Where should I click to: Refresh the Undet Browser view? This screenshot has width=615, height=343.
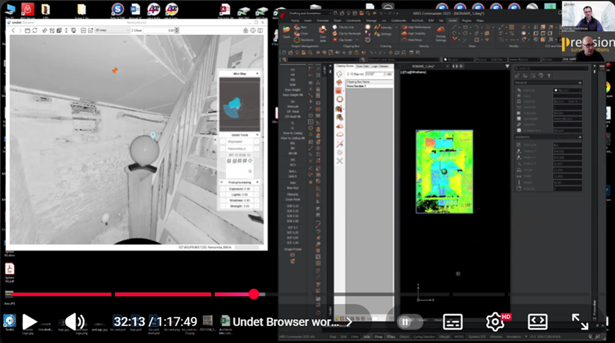tap(34, 30)
